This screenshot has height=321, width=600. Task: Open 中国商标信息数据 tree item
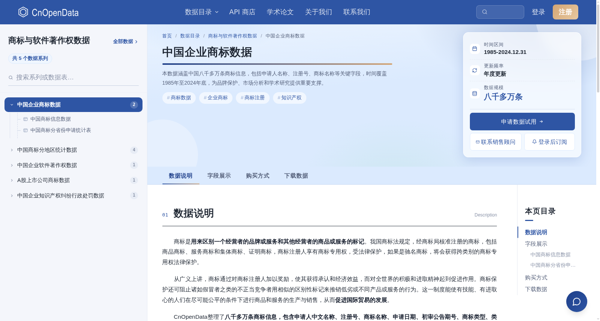[51, 119]
